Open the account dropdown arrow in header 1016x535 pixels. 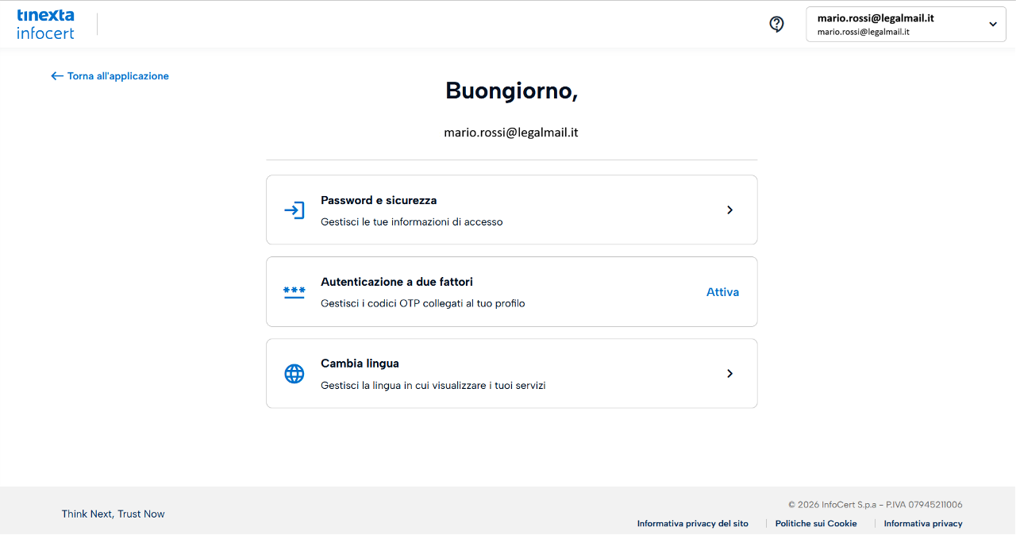(992, 24)
